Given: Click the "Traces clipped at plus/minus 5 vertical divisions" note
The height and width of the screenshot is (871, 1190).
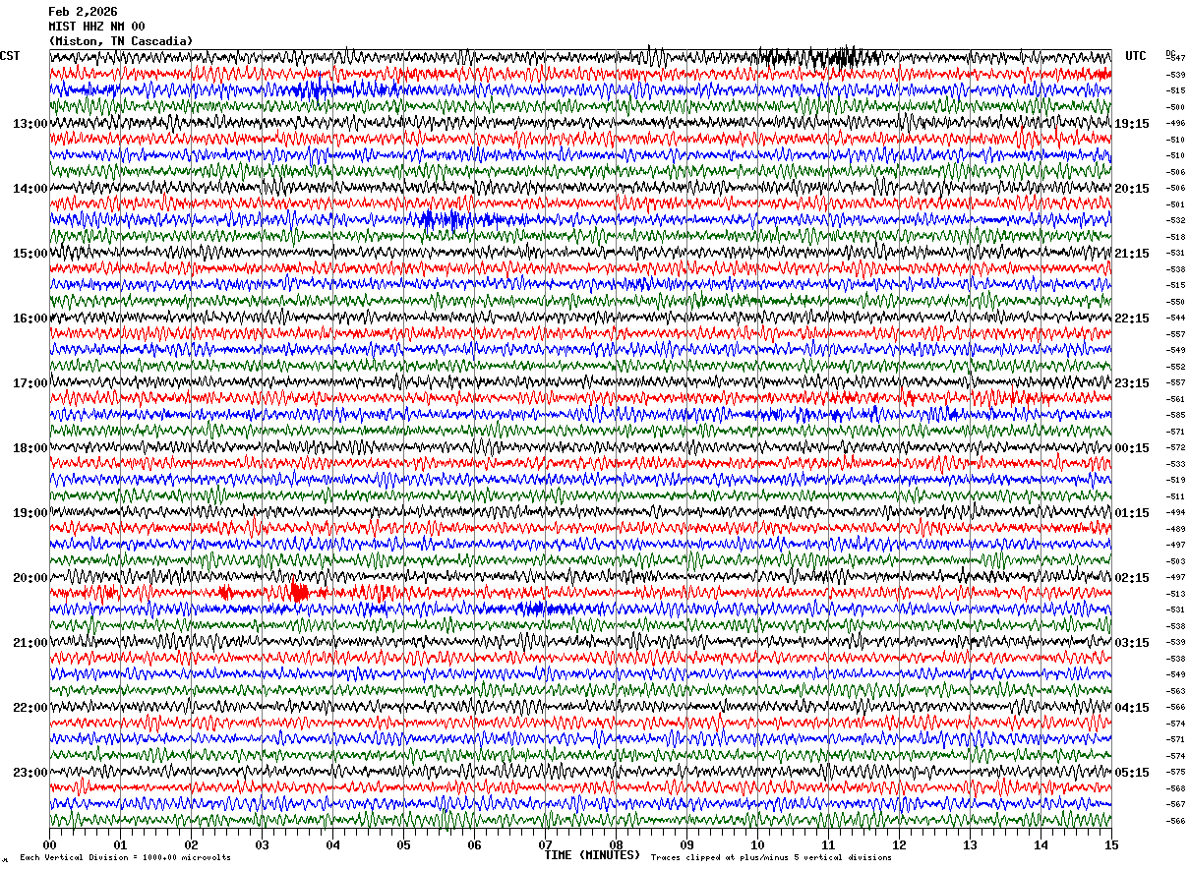Looking at the screenshot, I should pyautogui.click(x=771, y=858).
